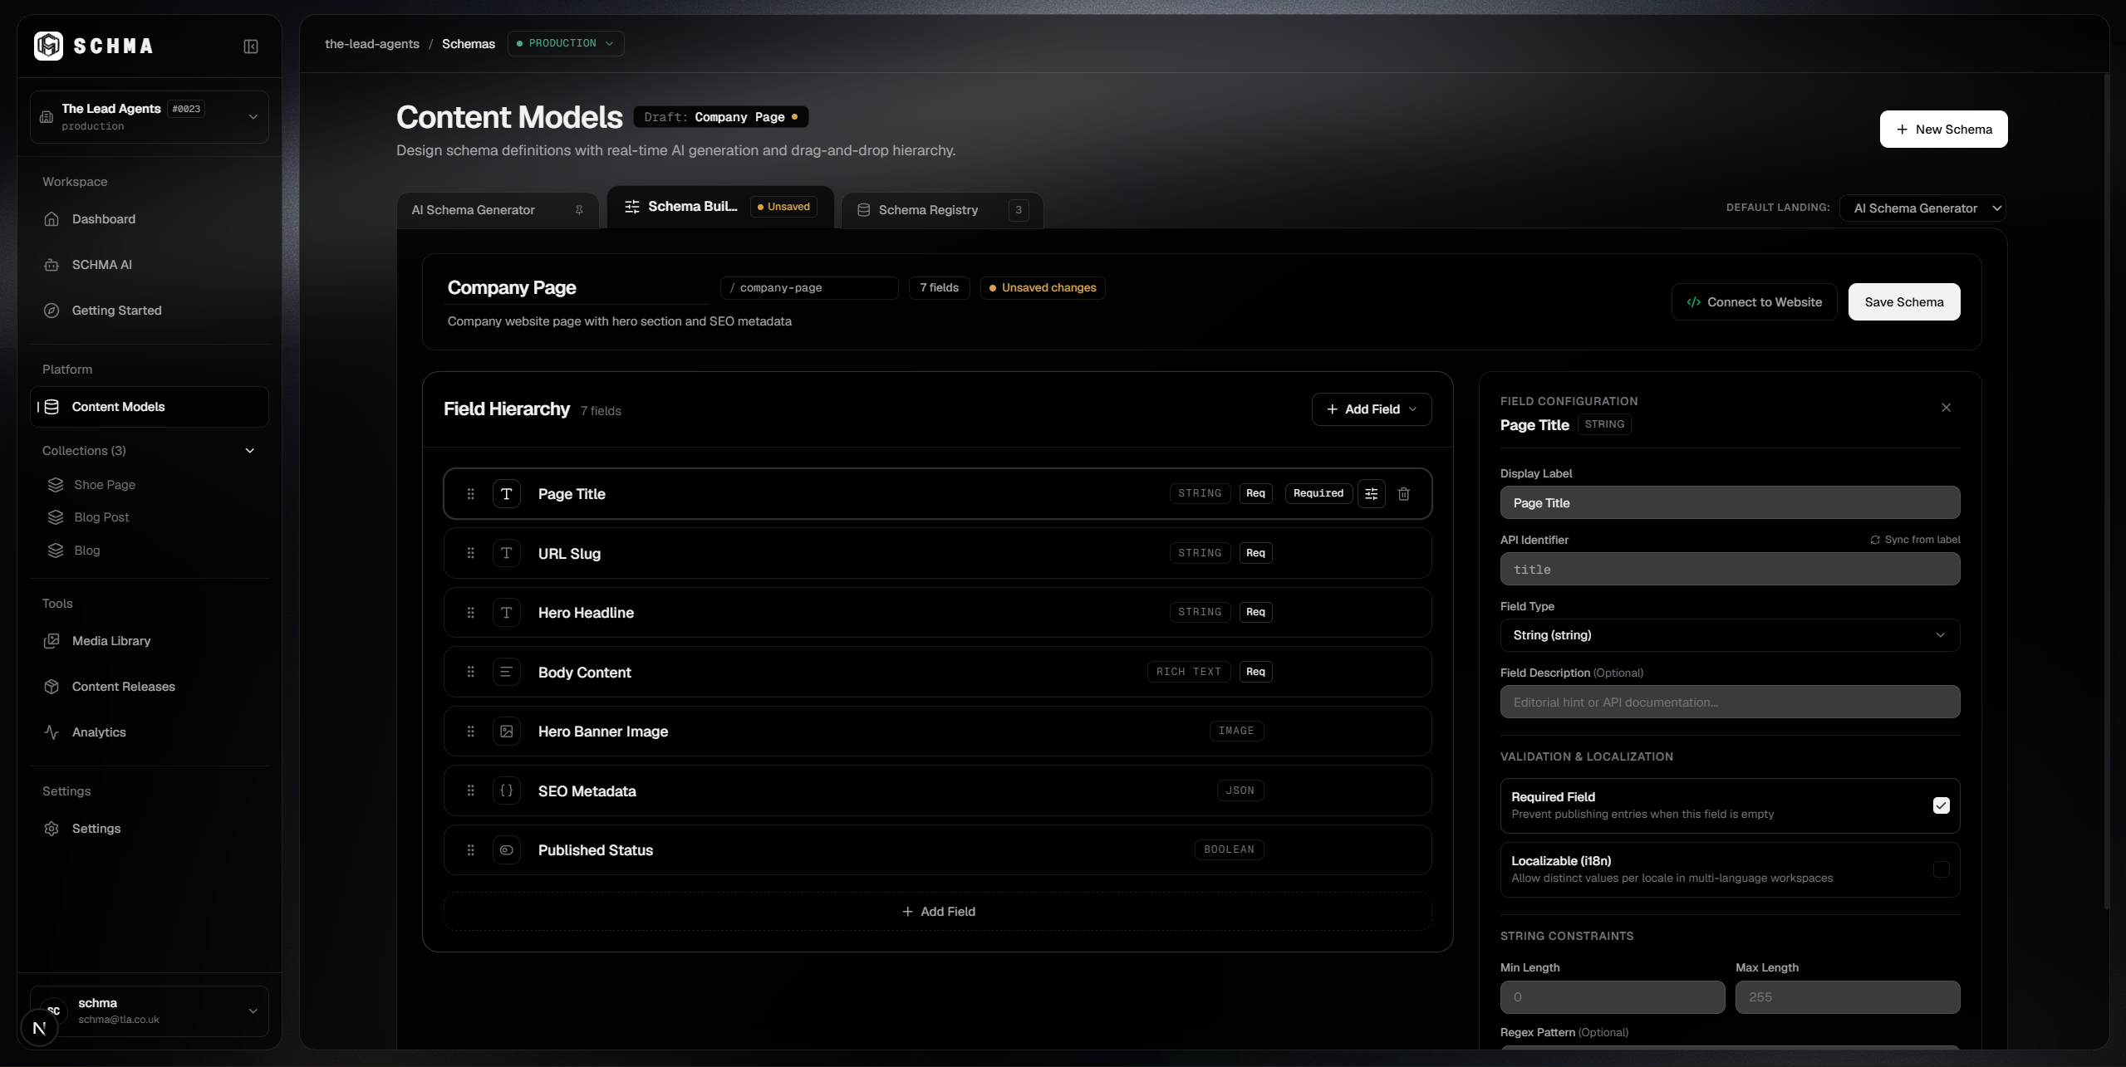Expand The Lead Agents workspace switcher
Image resolution: width=2126 pixels, height=1067 pixels.
(150, 117)
